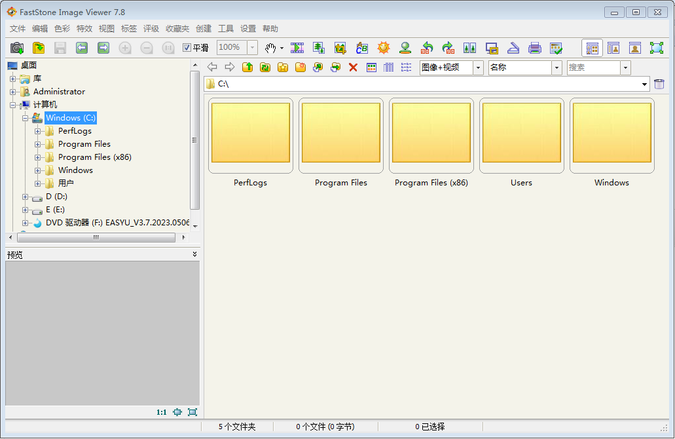Click the red X delete icon
The image size is (675, 439).
coord(353,67)
